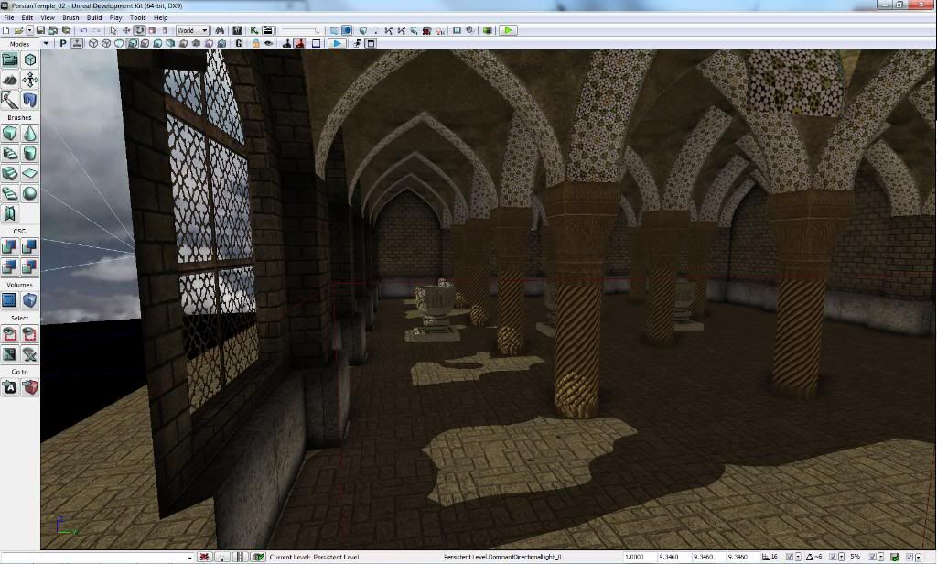Open the Build menu

coord(93,16)
